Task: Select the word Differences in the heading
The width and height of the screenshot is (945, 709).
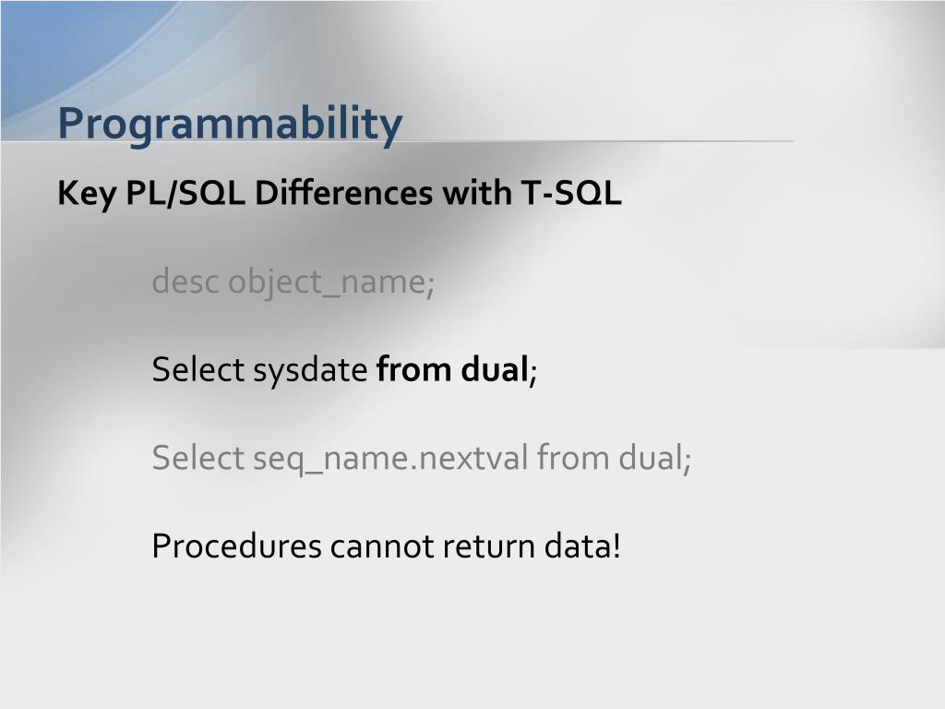Action: click(343, 193)
